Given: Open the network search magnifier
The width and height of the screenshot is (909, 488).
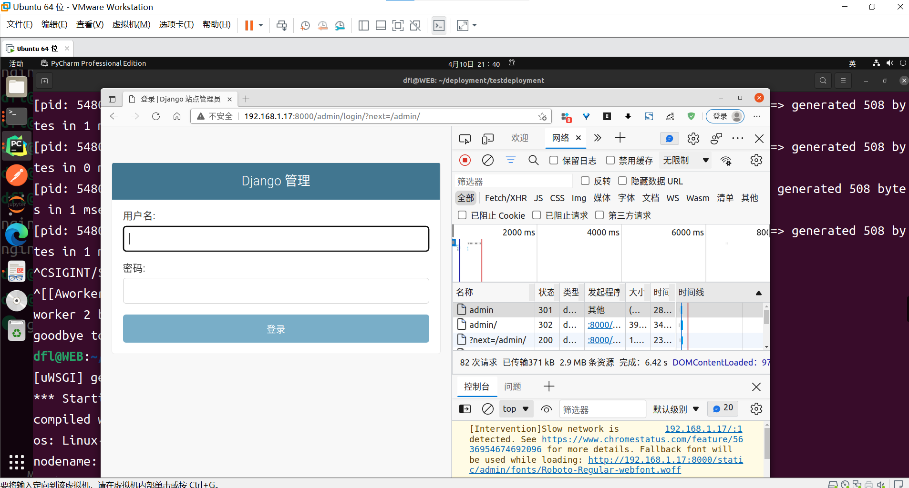Looking at the screenshot, I should click(533, 160).
